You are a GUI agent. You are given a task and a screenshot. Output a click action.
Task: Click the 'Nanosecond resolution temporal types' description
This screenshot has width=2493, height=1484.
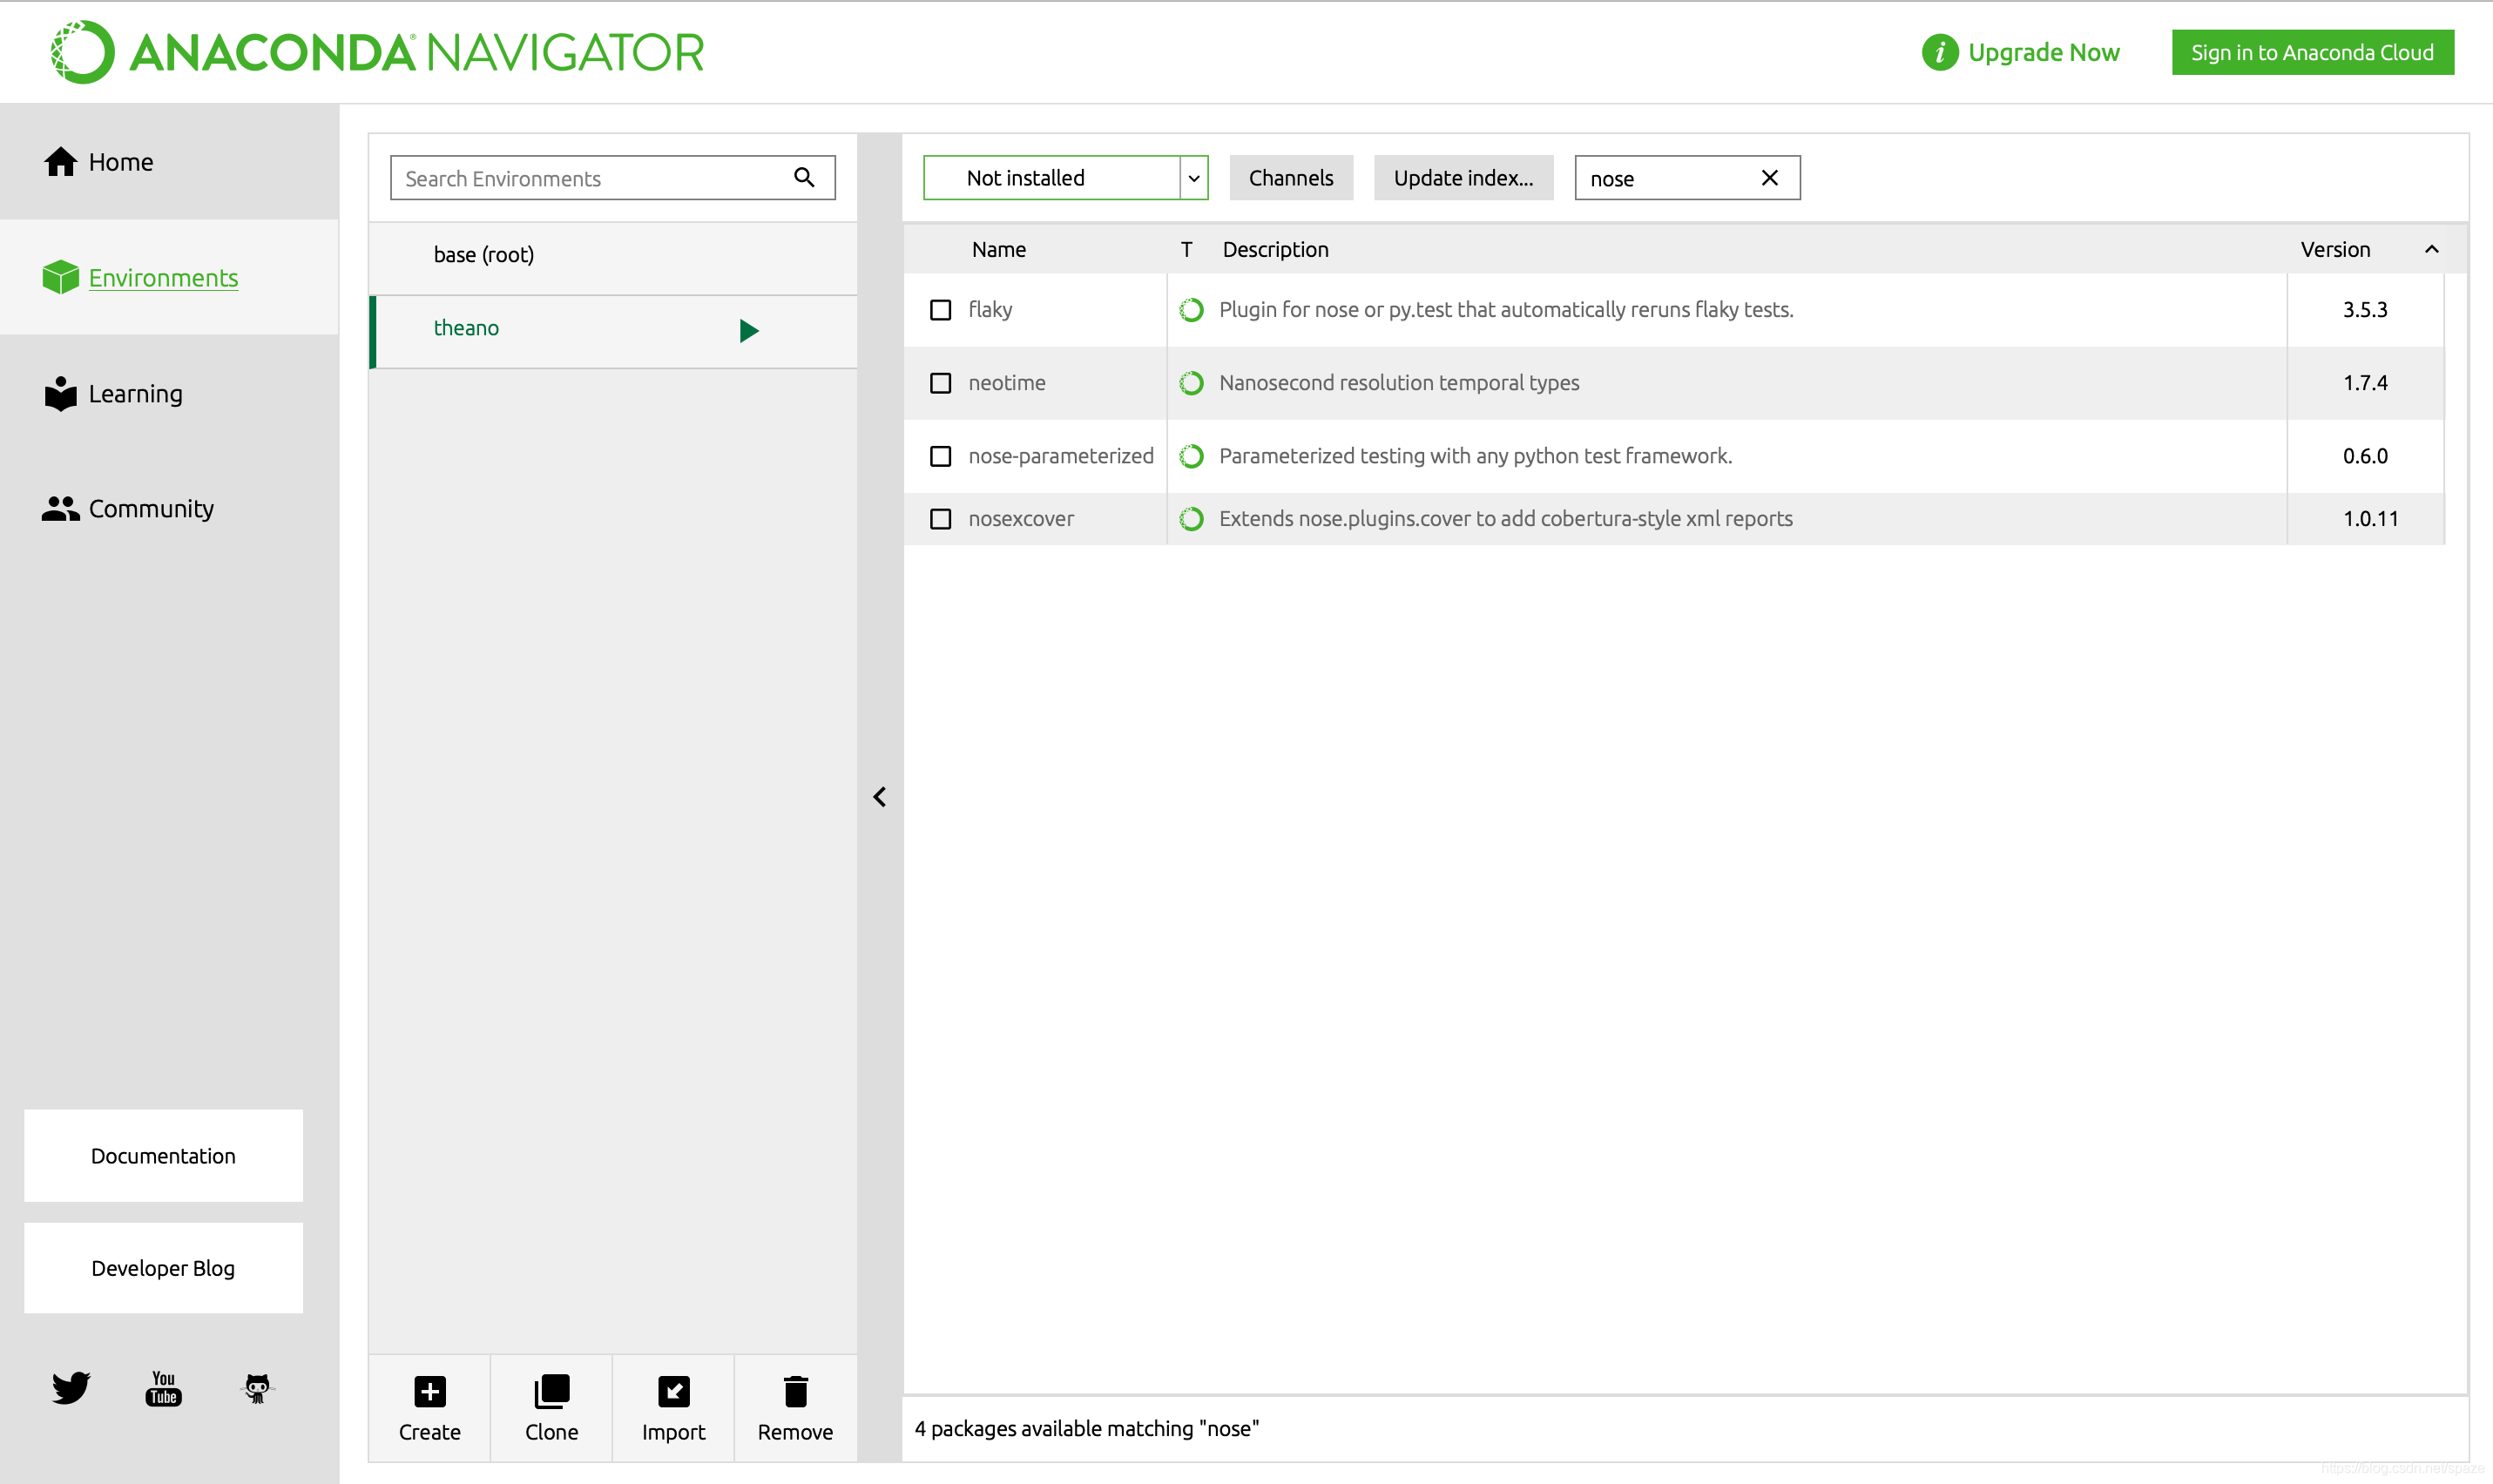coord(1399,383)
